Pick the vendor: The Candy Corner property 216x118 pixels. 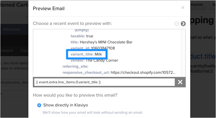[x=94, y=60]
